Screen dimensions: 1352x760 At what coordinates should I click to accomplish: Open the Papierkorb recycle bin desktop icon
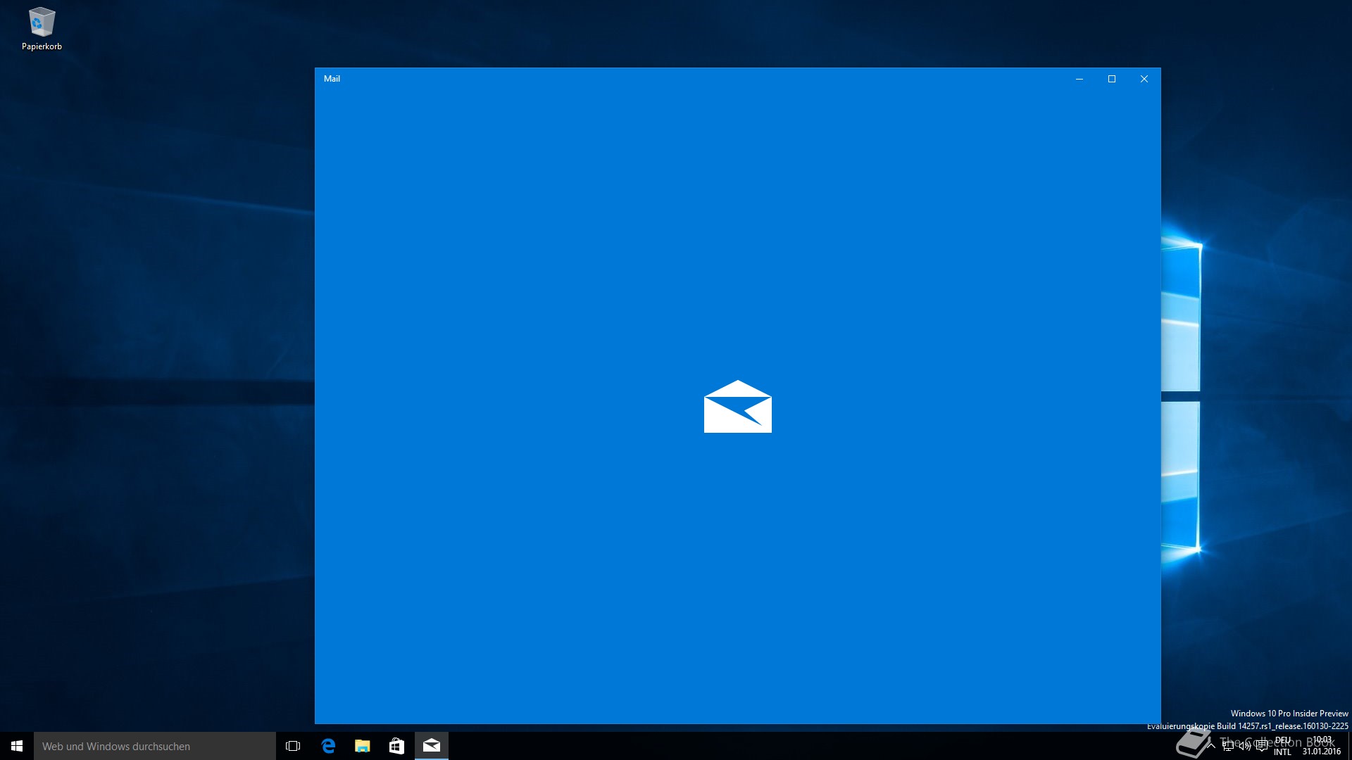pos(42,30)
